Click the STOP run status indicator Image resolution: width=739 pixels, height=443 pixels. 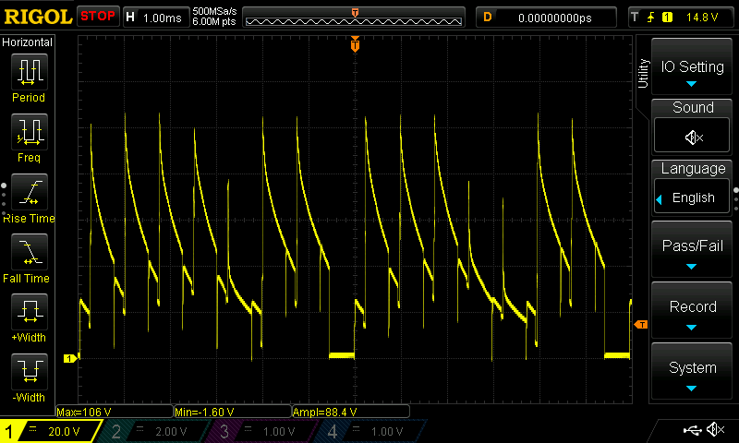point(98,16)
